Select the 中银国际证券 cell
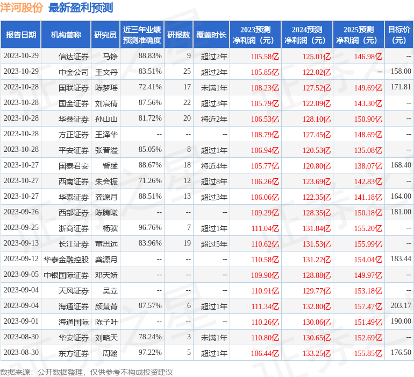This screenshot has height=377, width=414. pyautogui.click(x=66, y=275)
